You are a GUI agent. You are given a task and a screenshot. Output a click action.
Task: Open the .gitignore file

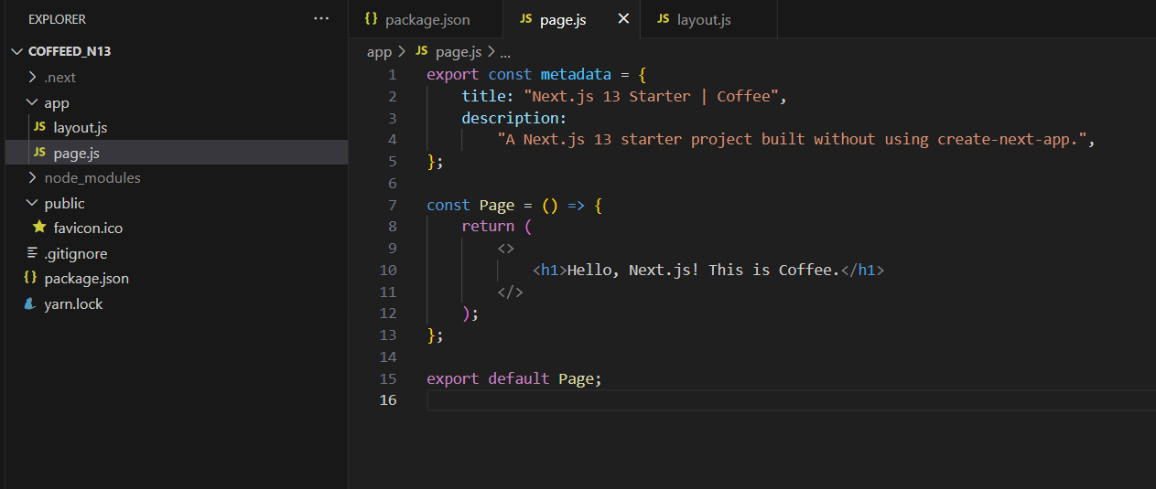point(75,254)
